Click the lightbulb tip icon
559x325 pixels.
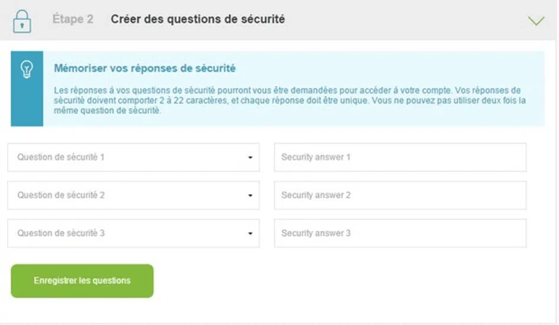(27, 69)
